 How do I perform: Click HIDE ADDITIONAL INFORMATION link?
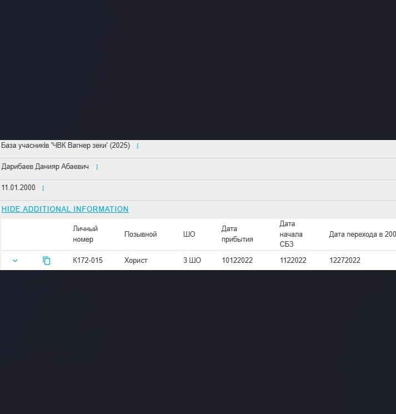click(65, 210)
